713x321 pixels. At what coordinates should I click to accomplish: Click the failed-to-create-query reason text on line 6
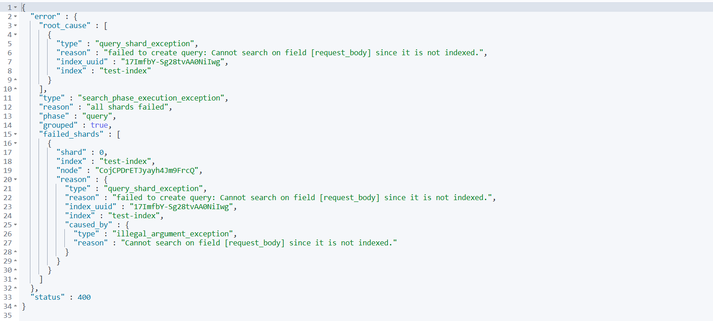tap(294, 53)
